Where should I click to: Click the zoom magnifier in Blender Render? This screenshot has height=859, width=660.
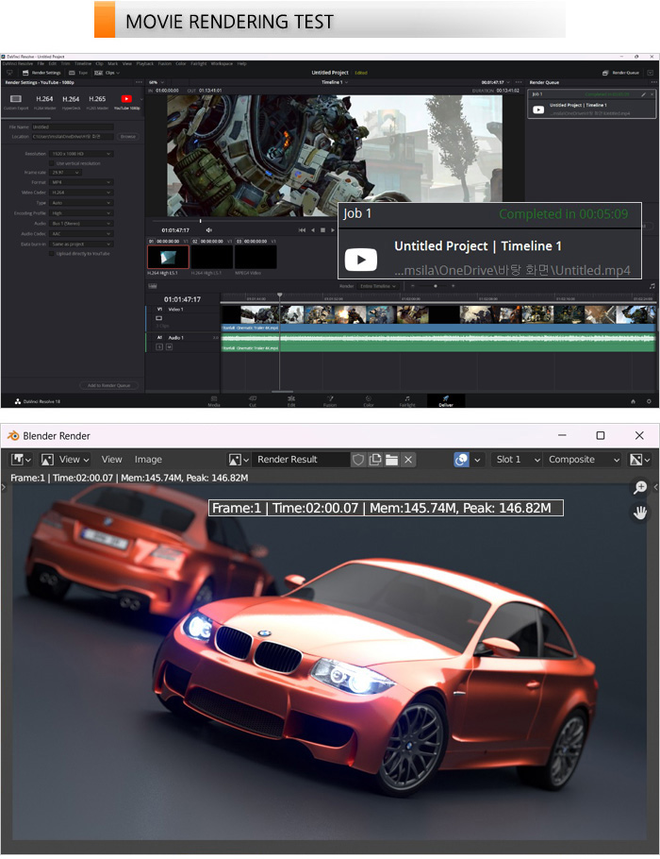click(641, 488)
